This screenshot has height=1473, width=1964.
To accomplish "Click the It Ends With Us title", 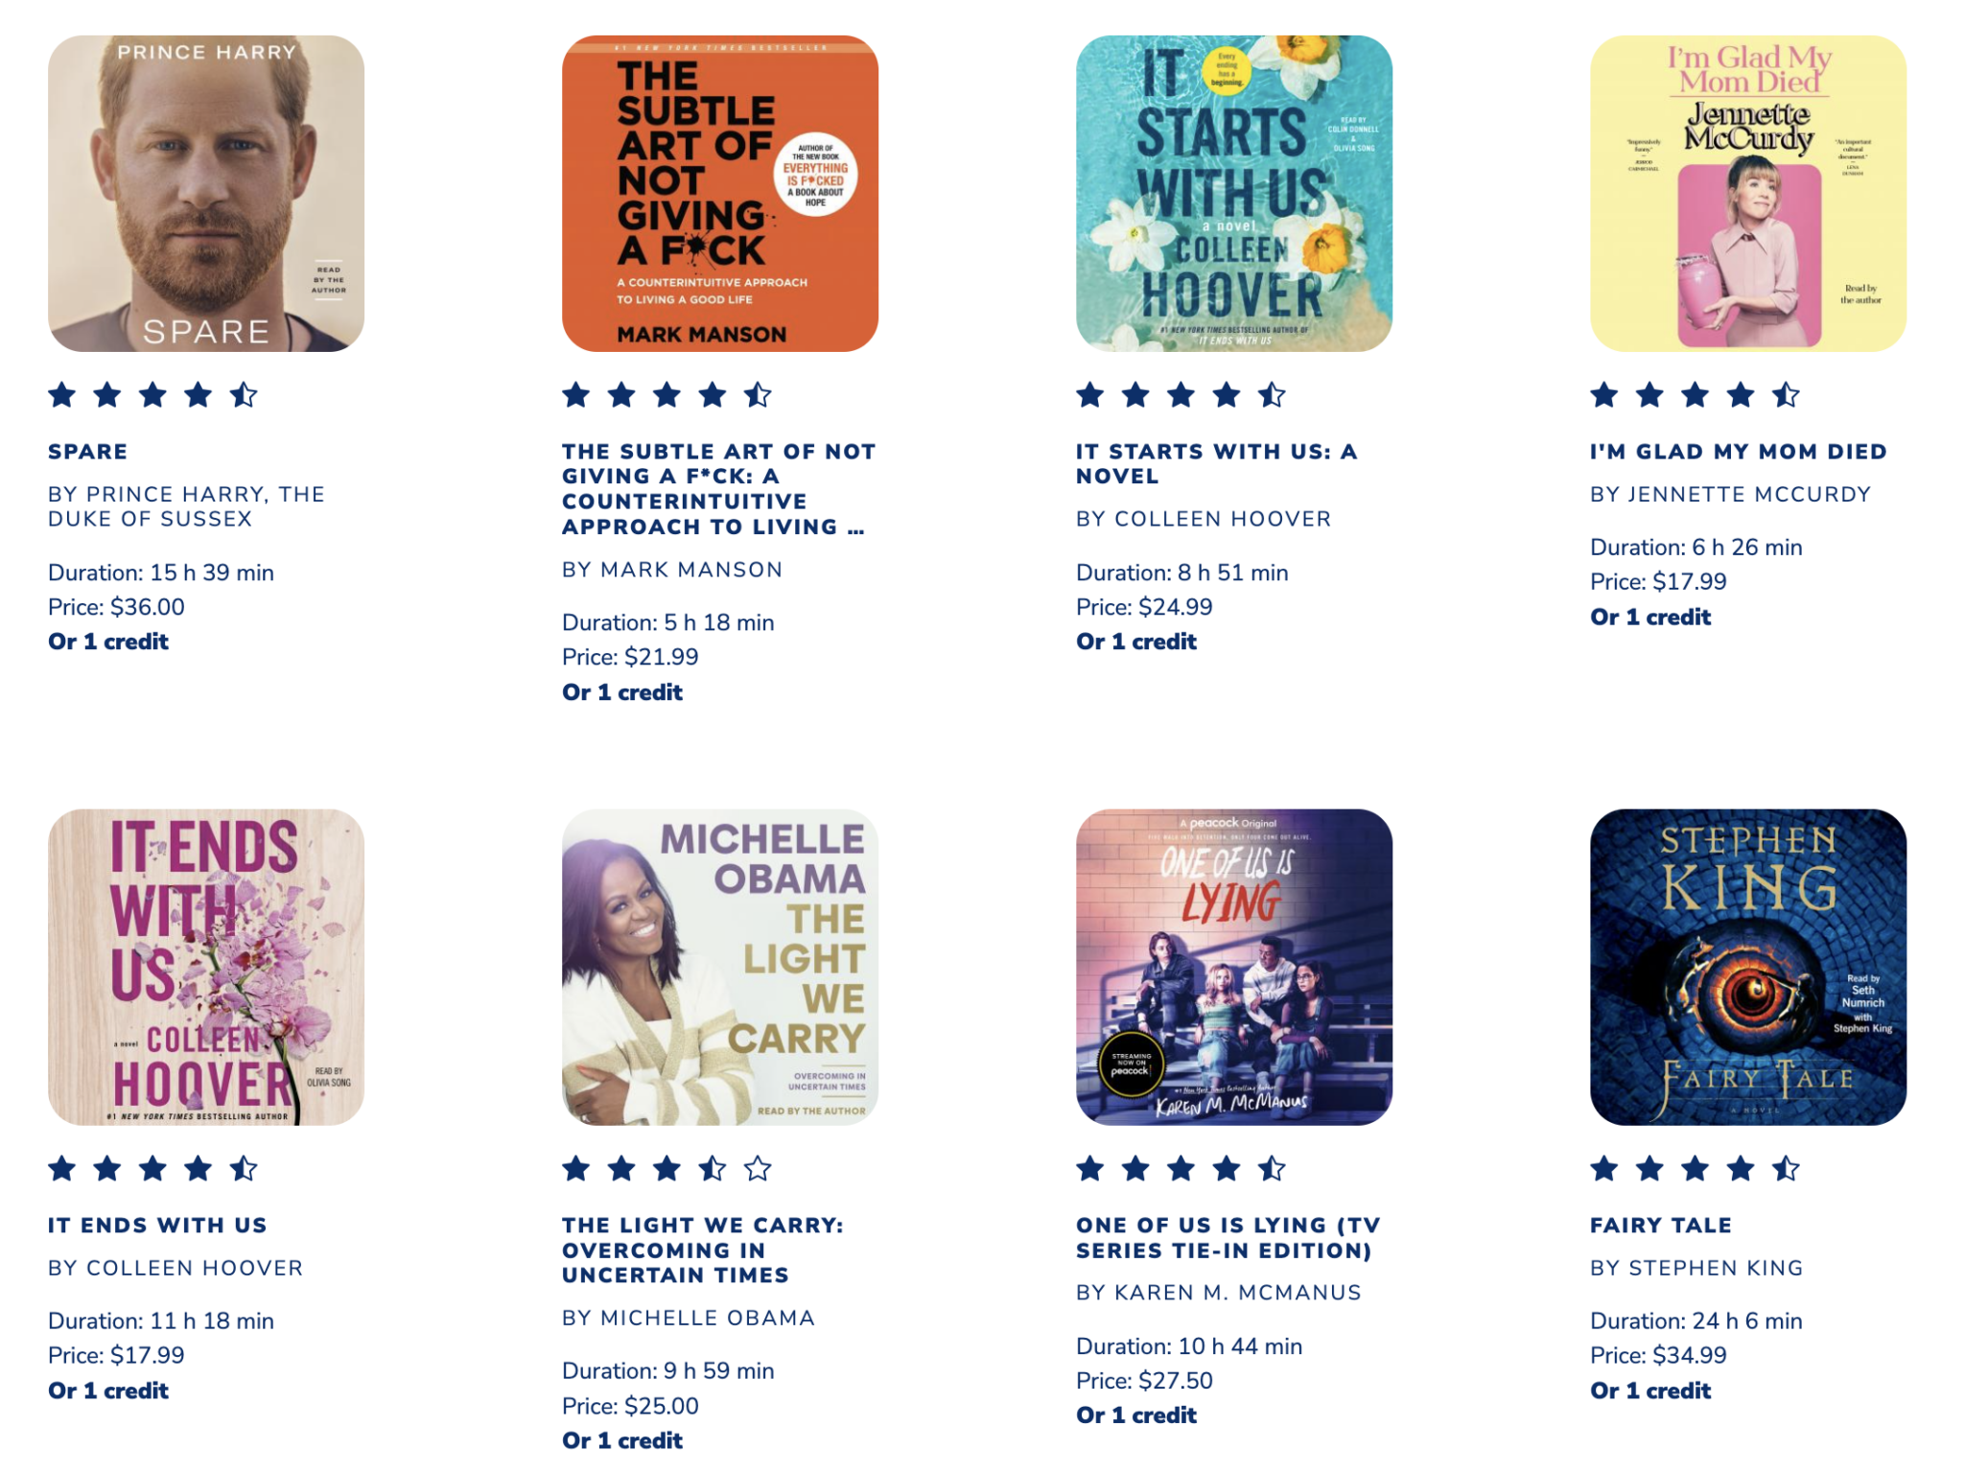I will click(158, 1225).
